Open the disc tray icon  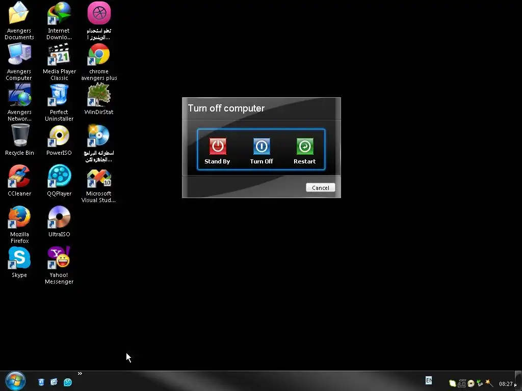click(471, 384)
